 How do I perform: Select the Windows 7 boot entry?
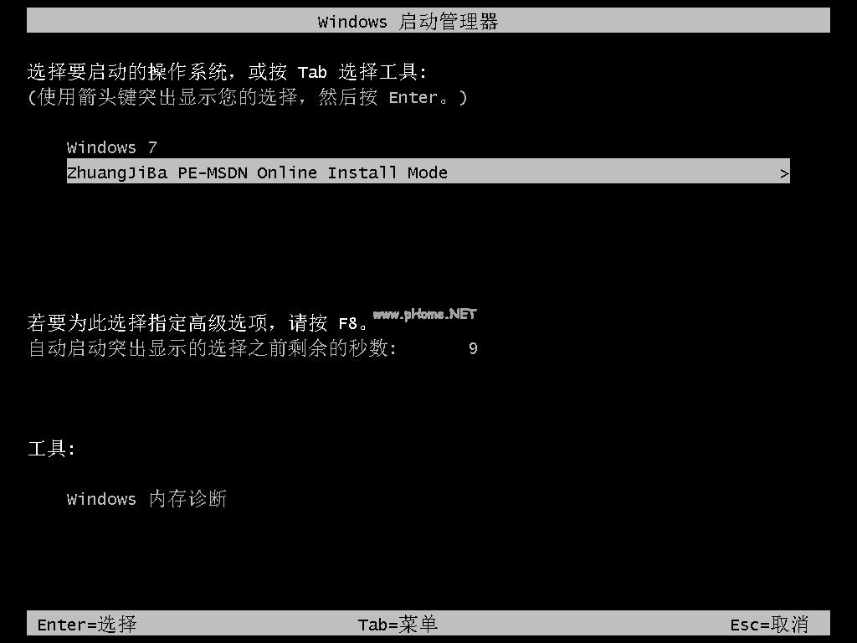coord(111,147)
